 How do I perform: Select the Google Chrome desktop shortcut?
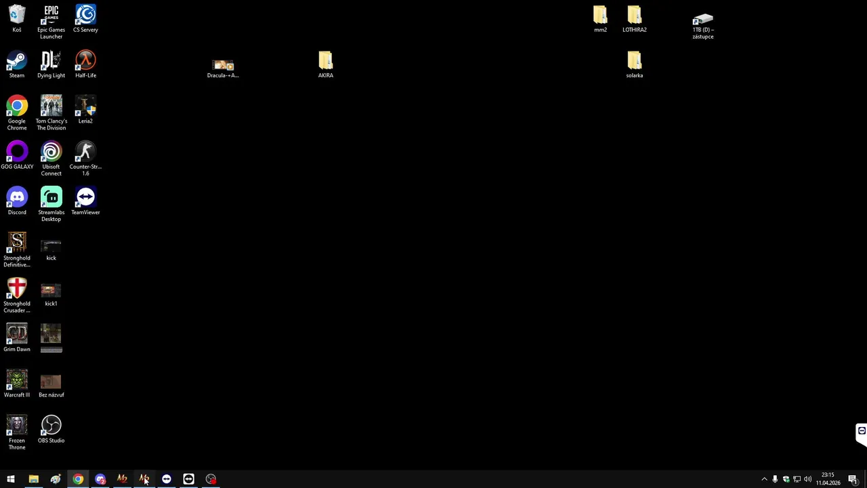point(17,113)
